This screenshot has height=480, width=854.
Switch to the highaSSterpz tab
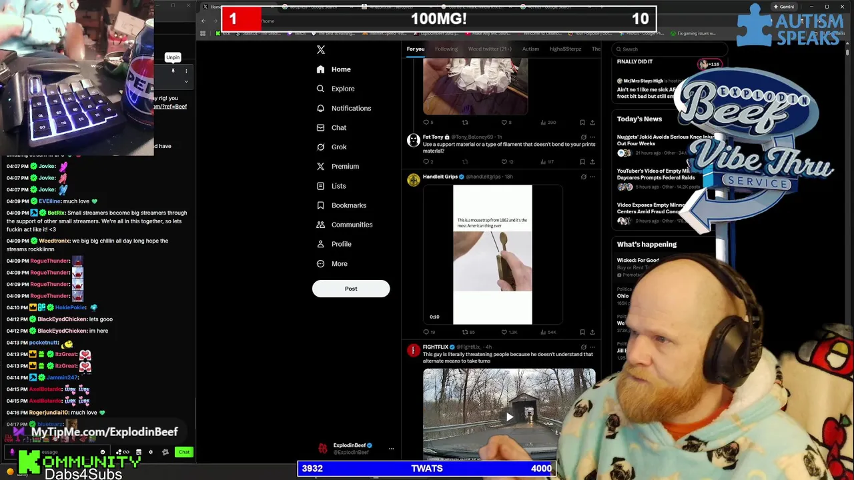[x=565, y=49]
